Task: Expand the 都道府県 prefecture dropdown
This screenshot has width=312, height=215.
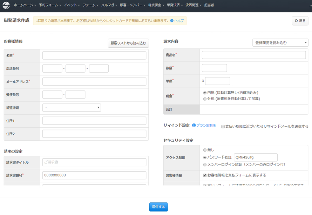Action: (72, 108)
